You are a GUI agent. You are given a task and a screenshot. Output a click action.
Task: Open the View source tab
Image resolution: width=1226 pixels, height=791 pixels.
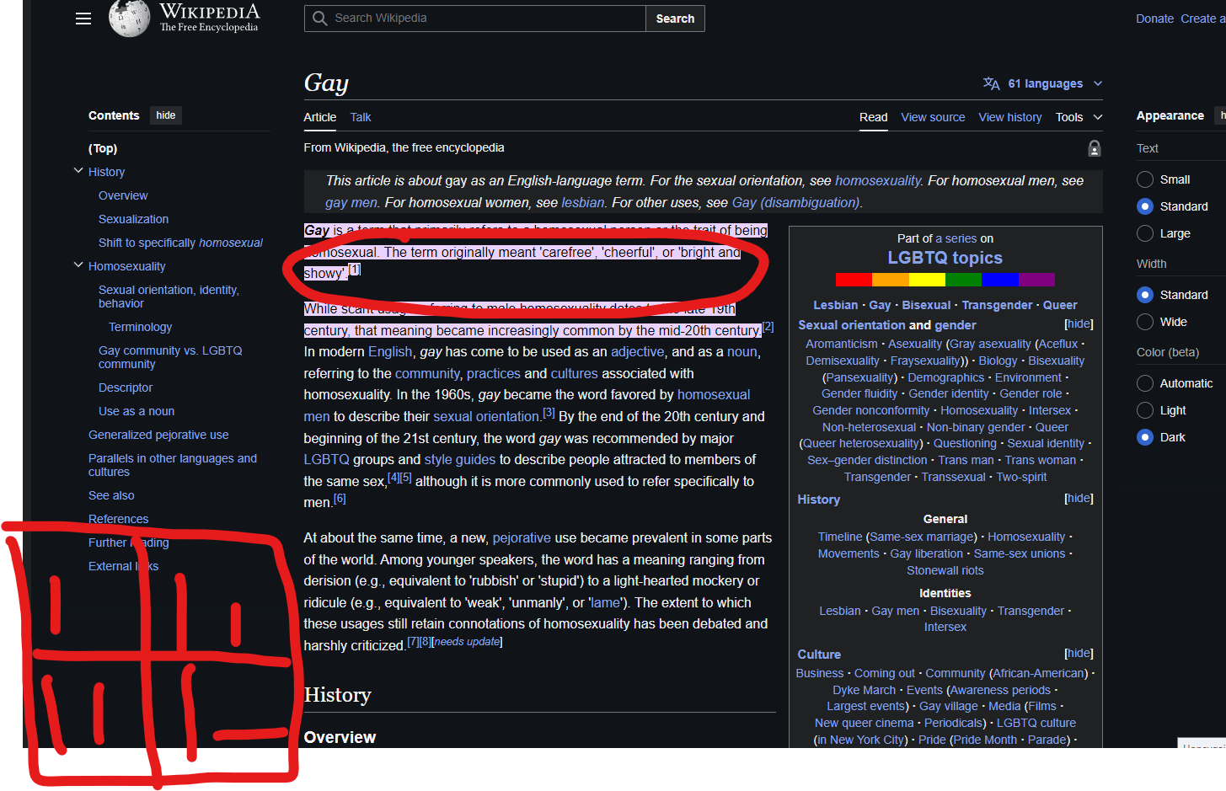click(933, 117)
